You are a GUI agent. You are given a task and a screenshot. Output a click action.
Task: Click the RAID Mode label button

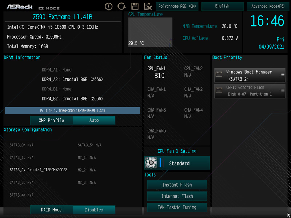click(51, 210)
